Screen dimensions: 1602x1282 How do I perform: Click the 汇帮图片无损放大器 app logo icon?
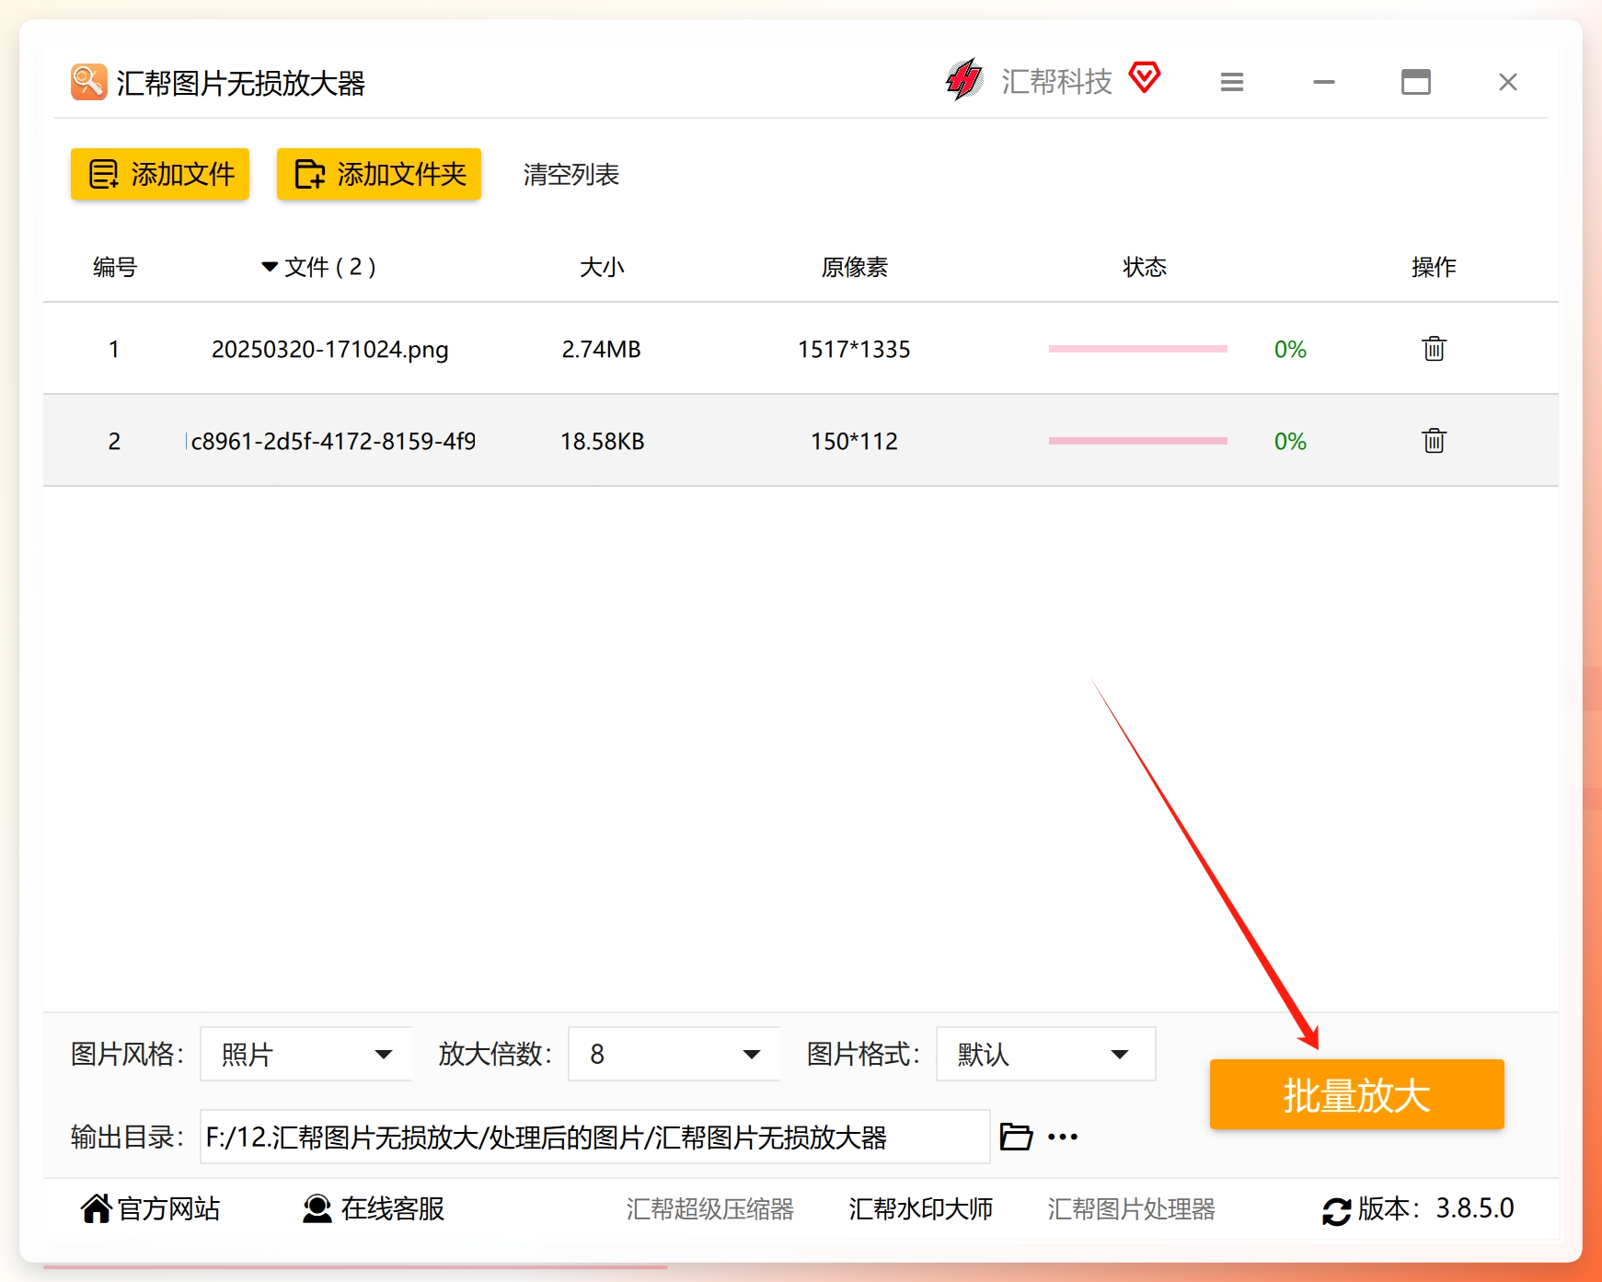(89, 82)
